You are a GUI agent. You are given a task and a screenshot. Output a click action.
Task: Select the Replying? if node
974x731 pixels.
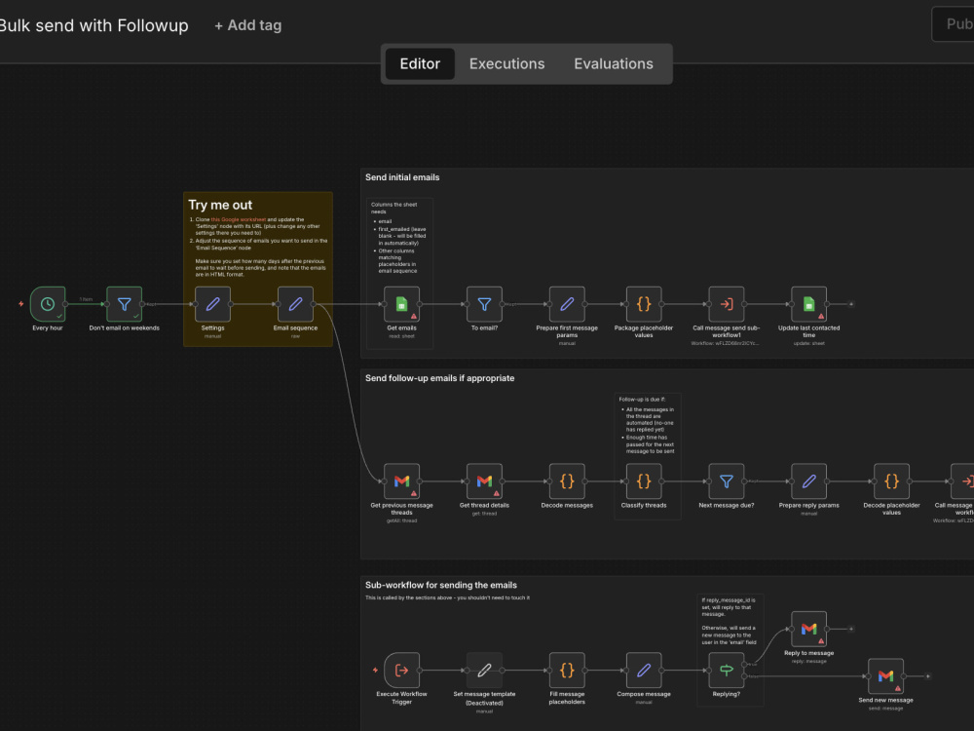tap(727, 671)
